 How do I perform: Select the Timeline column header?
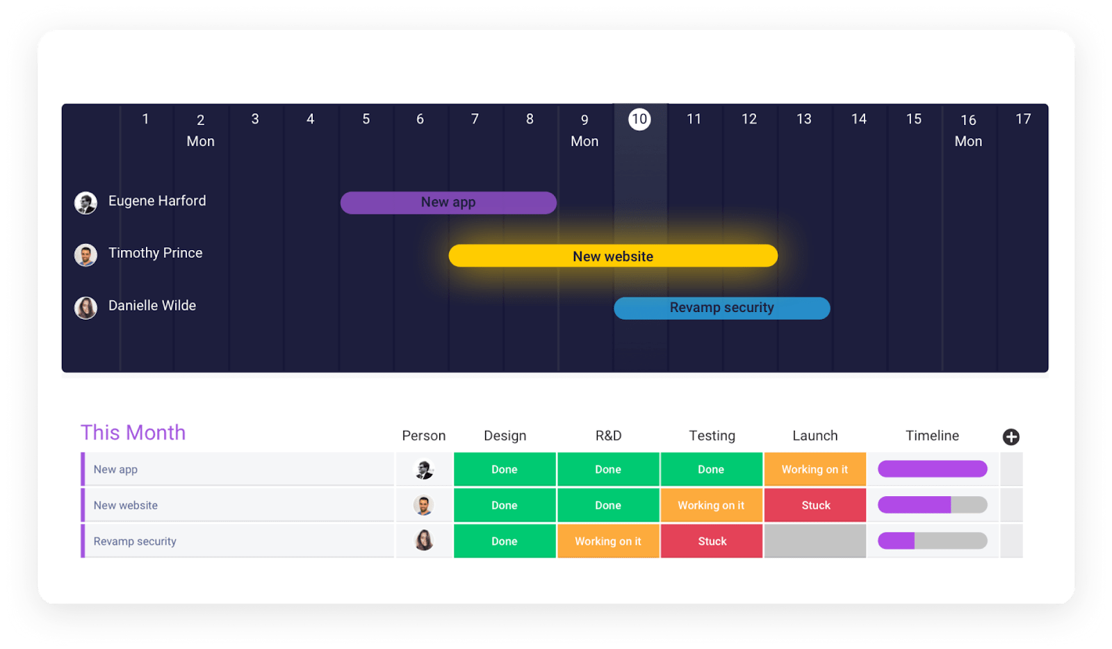tap(932, 436)
